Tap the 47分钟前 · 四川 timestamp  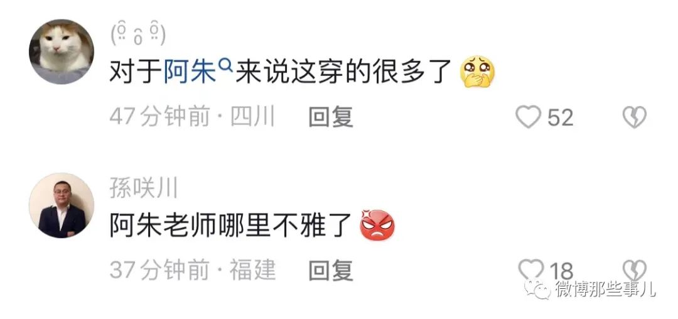point(192,117)
